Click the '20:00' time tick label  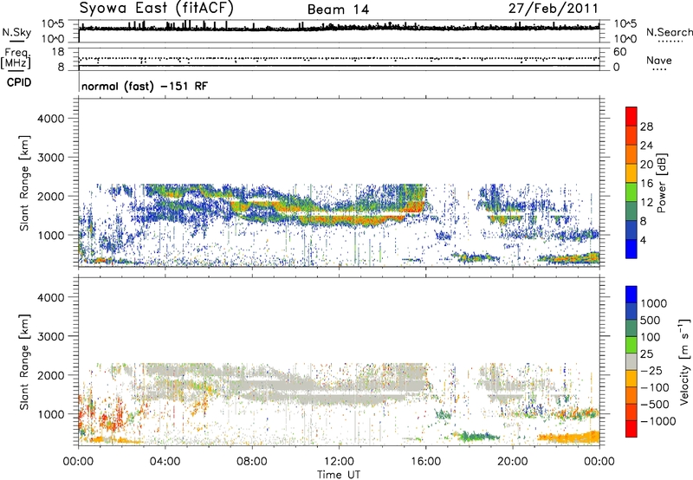tap(513, 462)
